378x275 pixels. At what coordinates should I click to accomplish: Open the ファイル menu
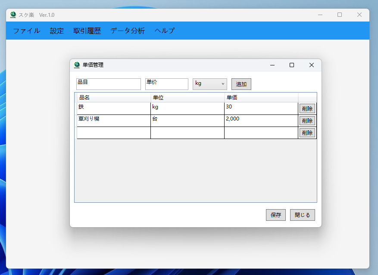point(25,31)
